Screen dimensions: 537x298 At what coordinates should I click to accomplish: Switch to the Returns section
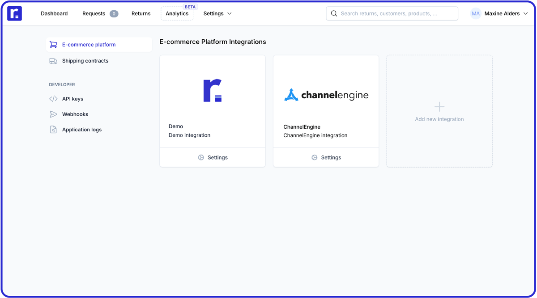[x=141, y=13]
